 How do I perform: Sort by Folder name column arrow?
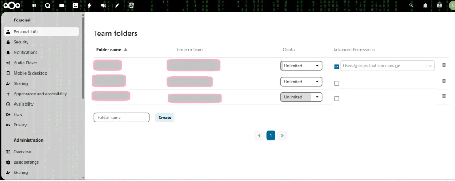126,50
